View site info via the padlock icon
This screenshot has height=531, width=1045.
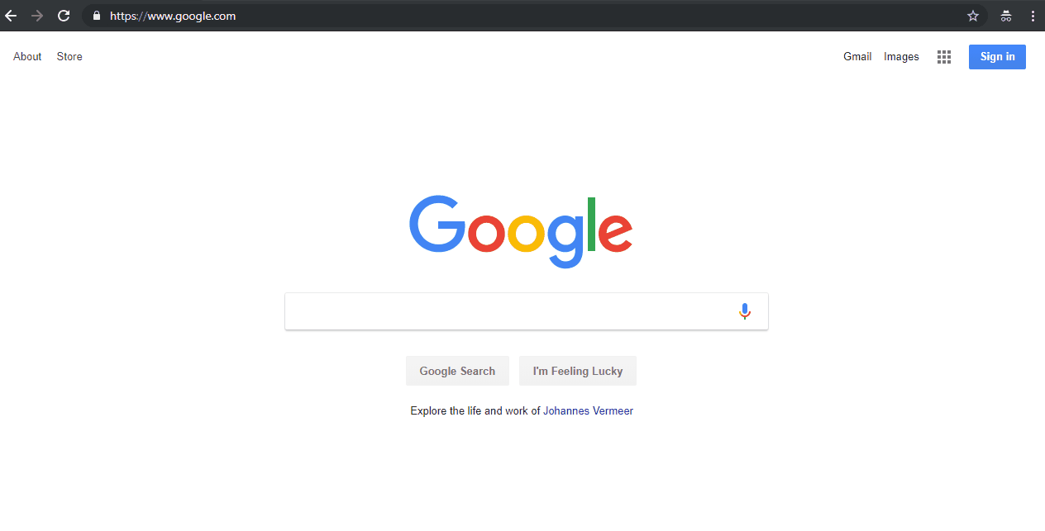tap(97, 16)
